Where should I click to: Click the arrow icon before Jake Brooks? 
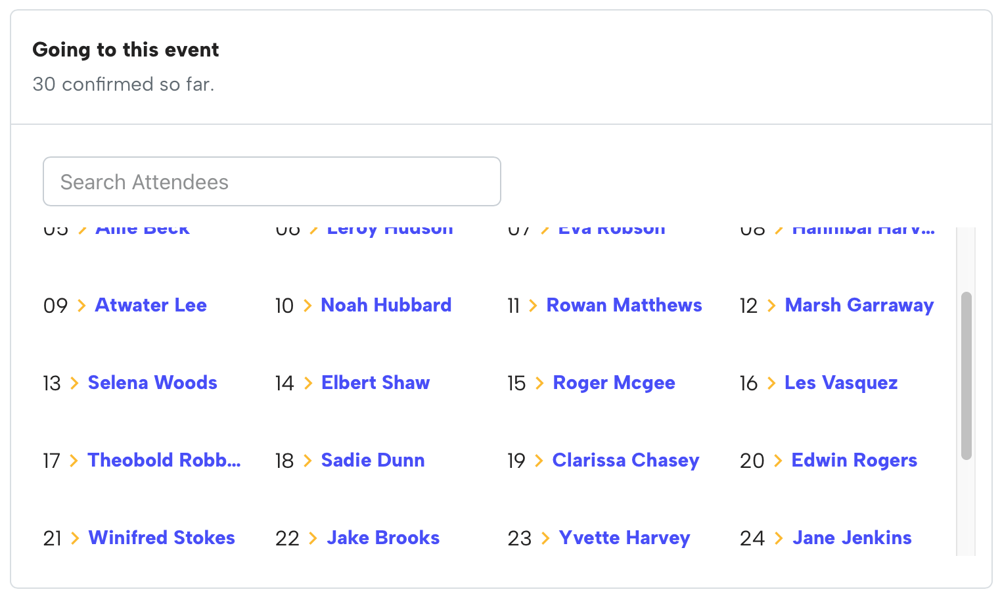(x=313, y=538)
